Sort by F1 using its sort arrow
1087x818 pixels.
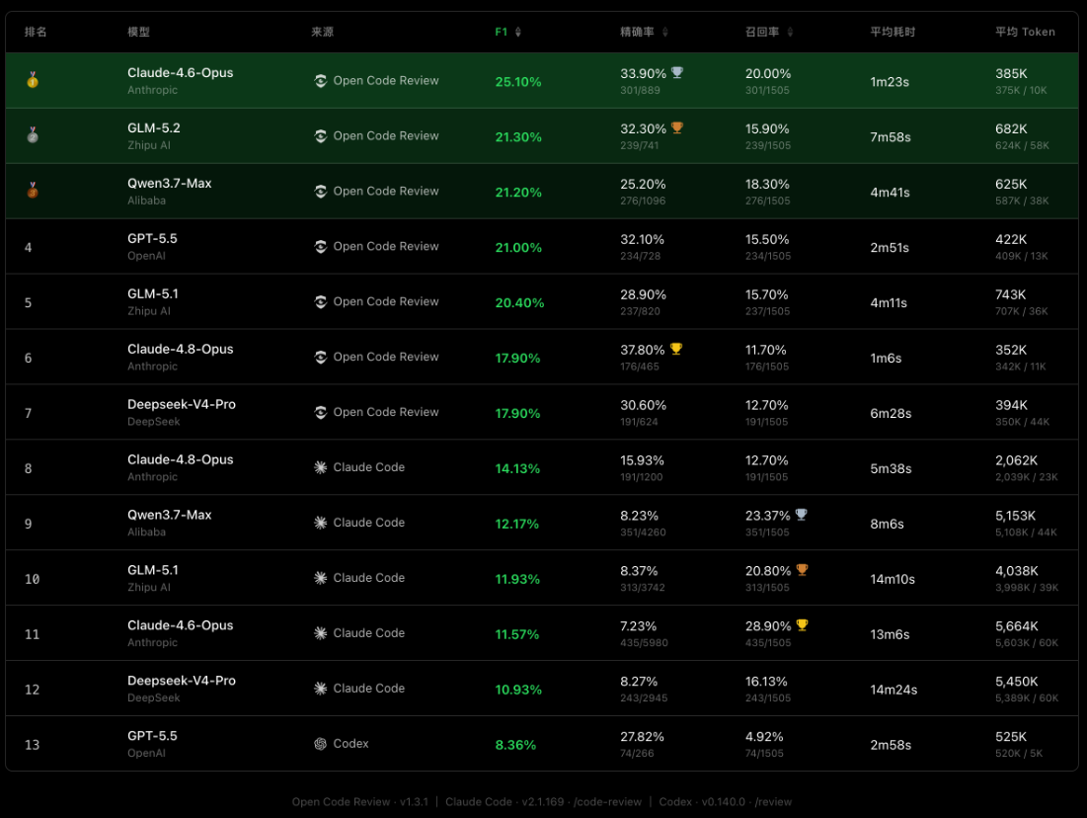click(x=518, y=32)
